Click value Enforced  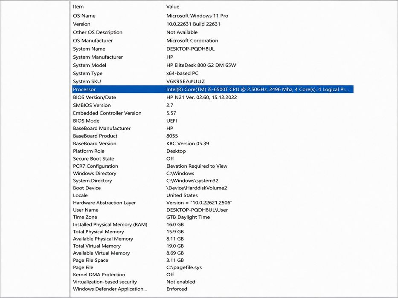click(x=177, y=289)
